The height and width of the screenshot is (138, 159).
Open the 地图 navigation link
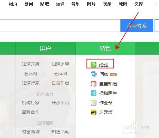(x=123, y=4)
